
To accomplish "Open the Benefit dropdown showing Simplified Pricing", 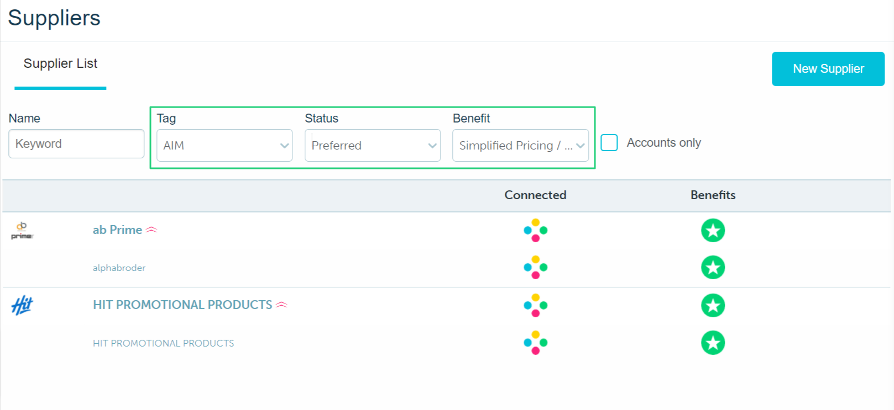I will 520,146.
